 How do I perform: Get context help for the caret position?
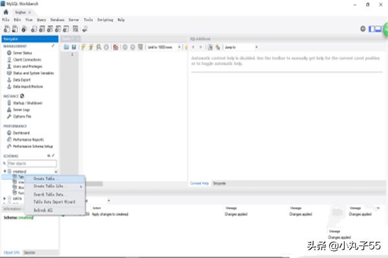click(210, 47)
